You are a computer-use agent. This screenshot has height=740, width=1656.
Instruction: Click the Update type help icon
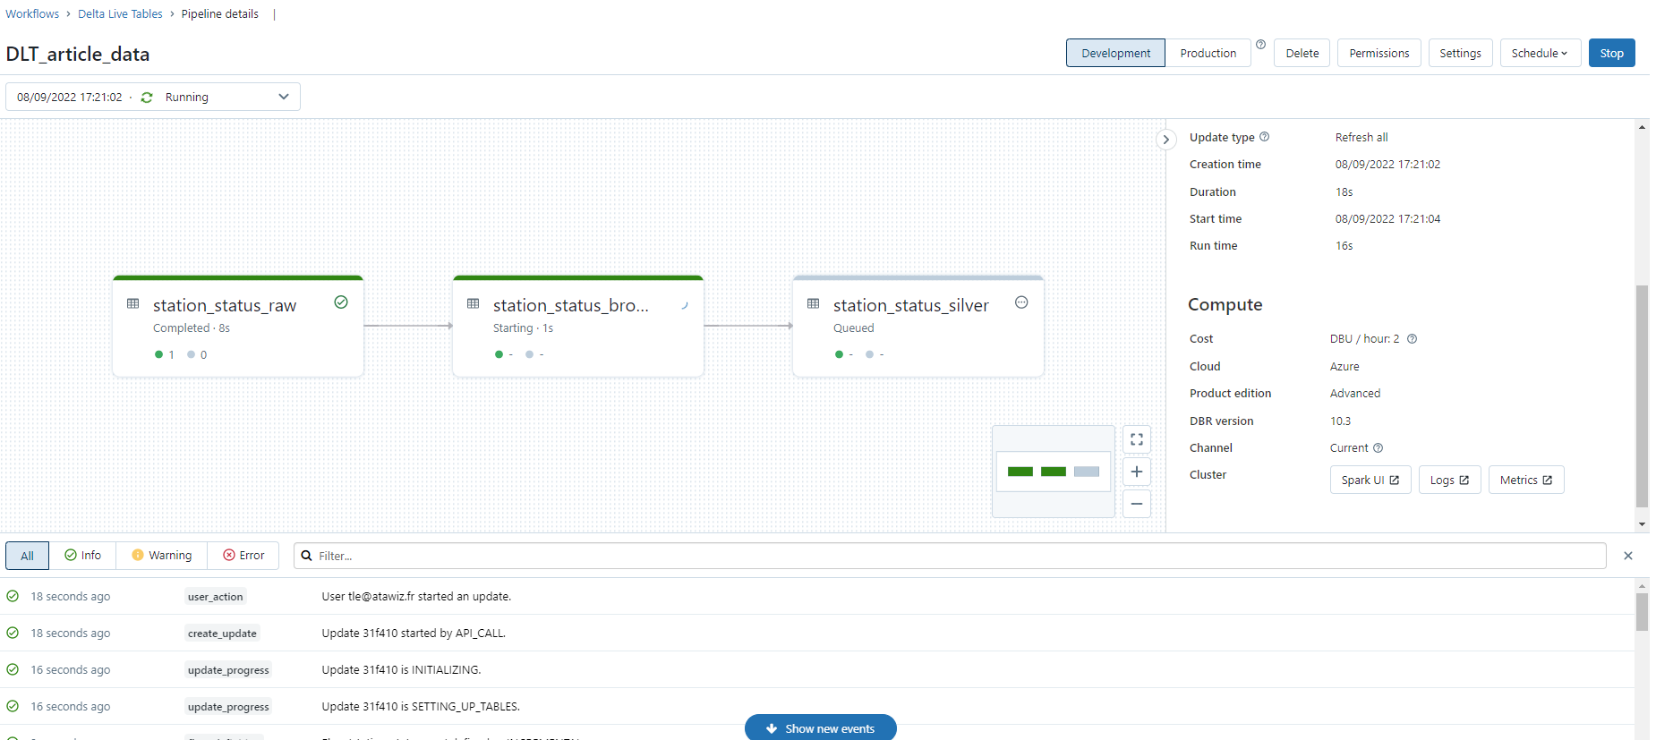click(x=1264, y=137)
